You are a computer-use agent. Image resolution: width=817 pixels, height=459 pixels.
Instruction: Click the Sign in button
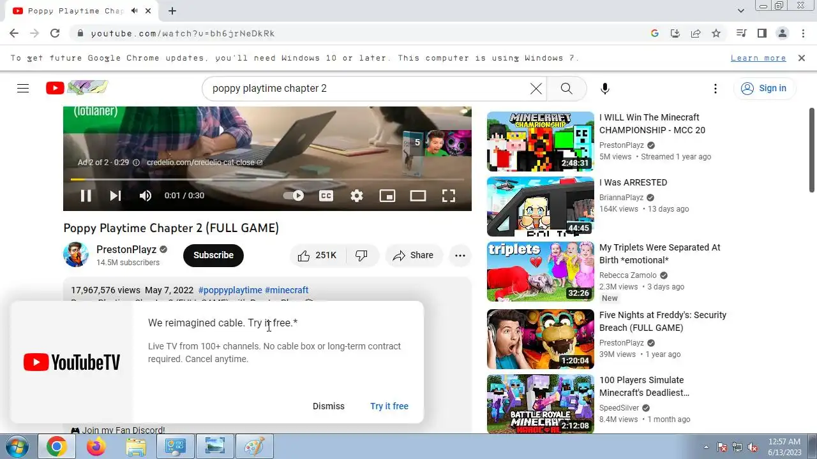[764, 89]
